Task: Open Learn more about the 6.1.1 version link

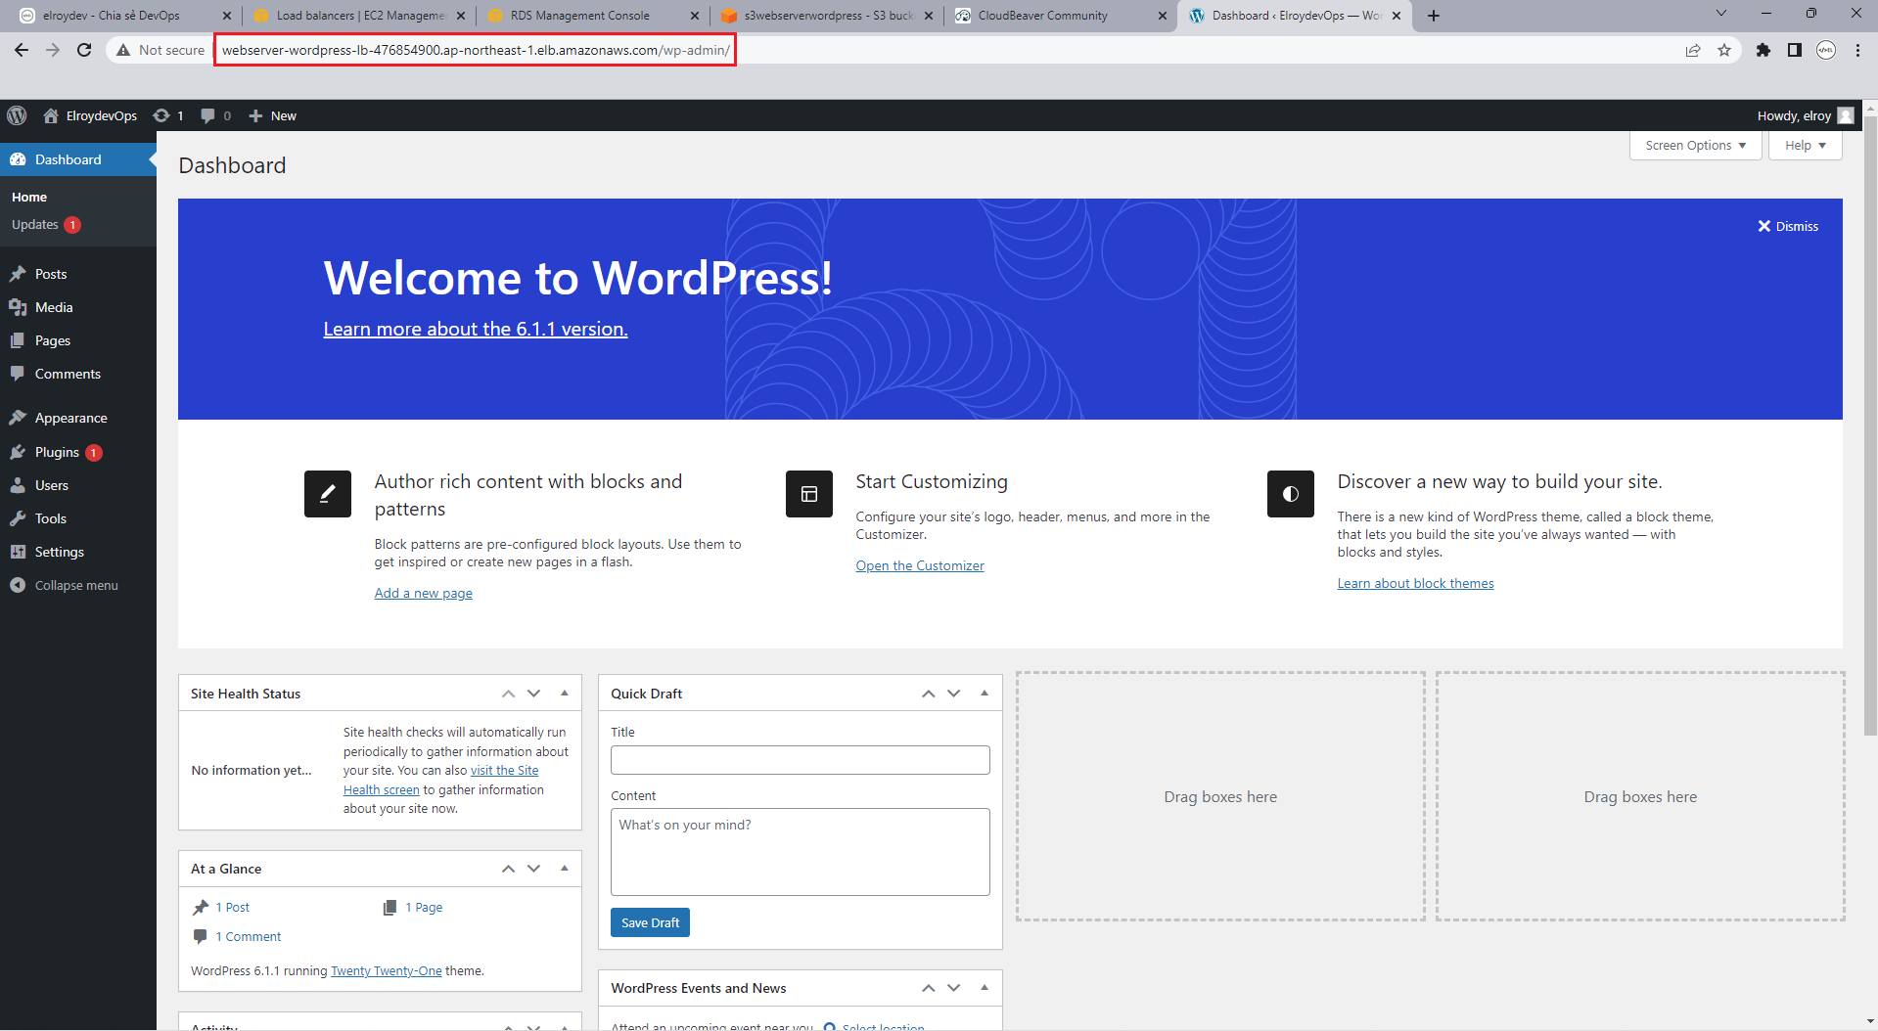Action: click(x=476, y=329)
